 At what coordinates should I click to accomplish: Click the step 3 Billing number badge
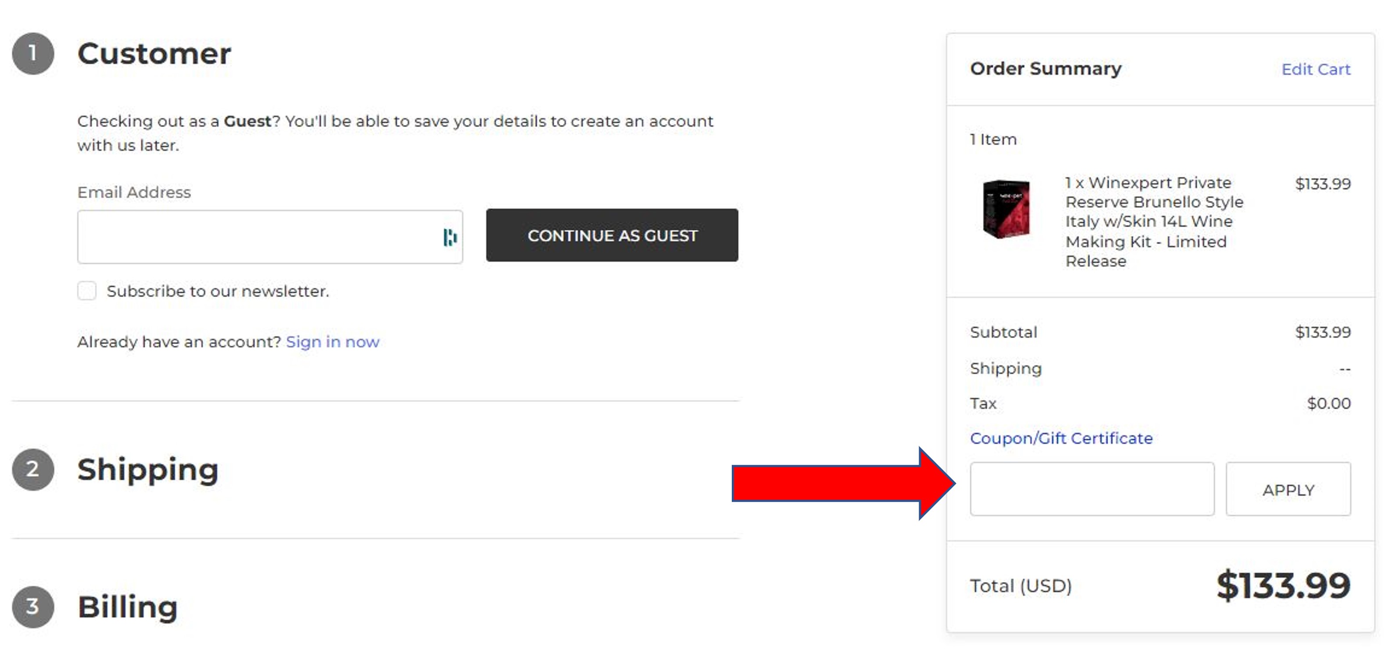click(33, 607)
